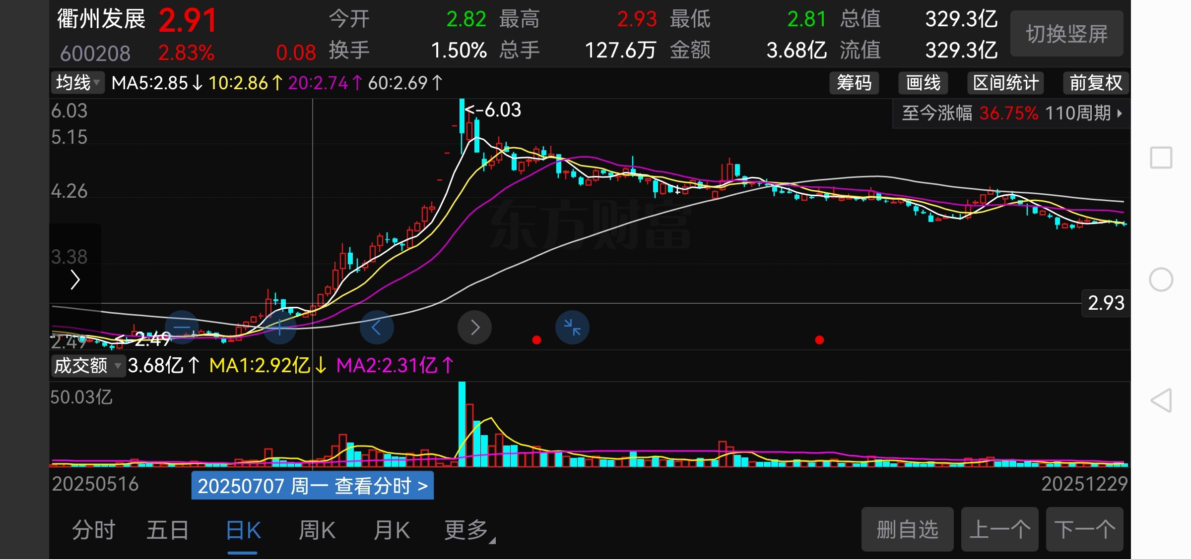Image resolution: width=1191 pixels, height=559 pixels.
Task: Toggle the 画线 drawing mode
Action: [923, 83]
